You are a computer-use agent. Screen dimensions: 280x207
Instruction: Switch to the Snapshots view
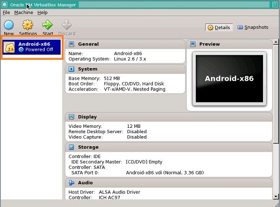(253, 27)
